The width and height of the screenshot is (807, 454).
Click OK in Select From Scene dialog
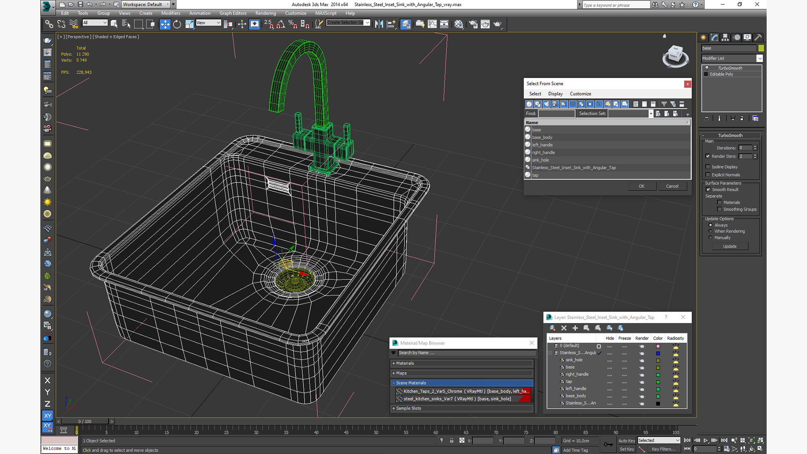[x=642, y=186]
